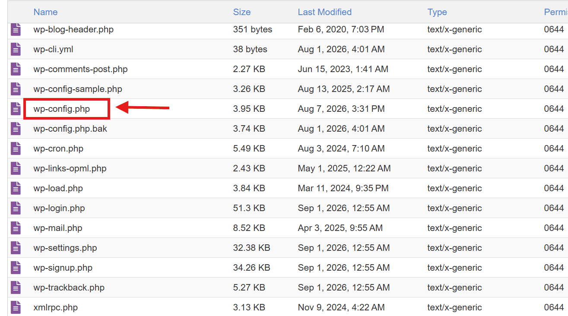568x316 pixels.
Task: Select the wp-blog-header.php file name
Action: click(x=73, y=29)
